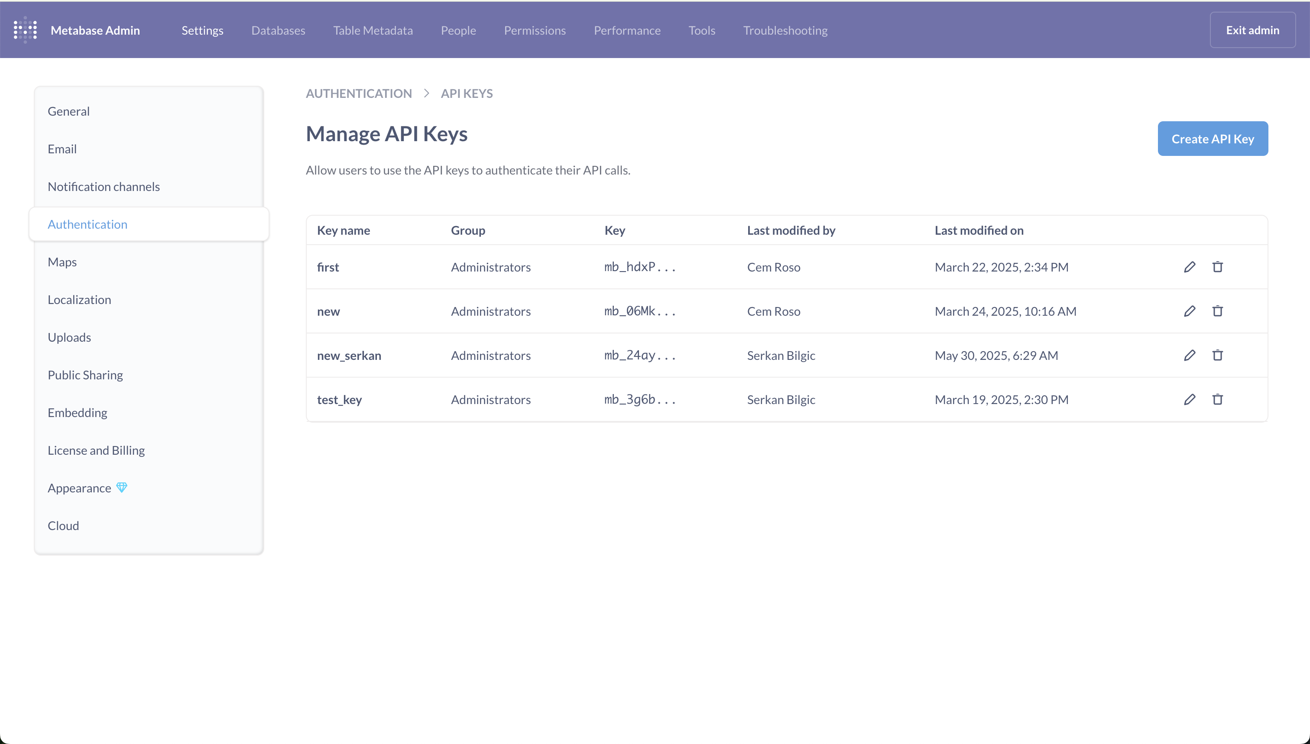Open Uploads settings
The width and height of the screenshot is (1310, 744).
149,337
